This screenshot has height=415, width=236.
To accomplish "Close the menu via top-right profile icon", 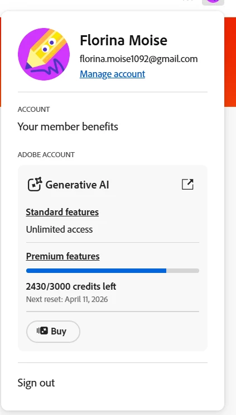I will pos(213,2).
